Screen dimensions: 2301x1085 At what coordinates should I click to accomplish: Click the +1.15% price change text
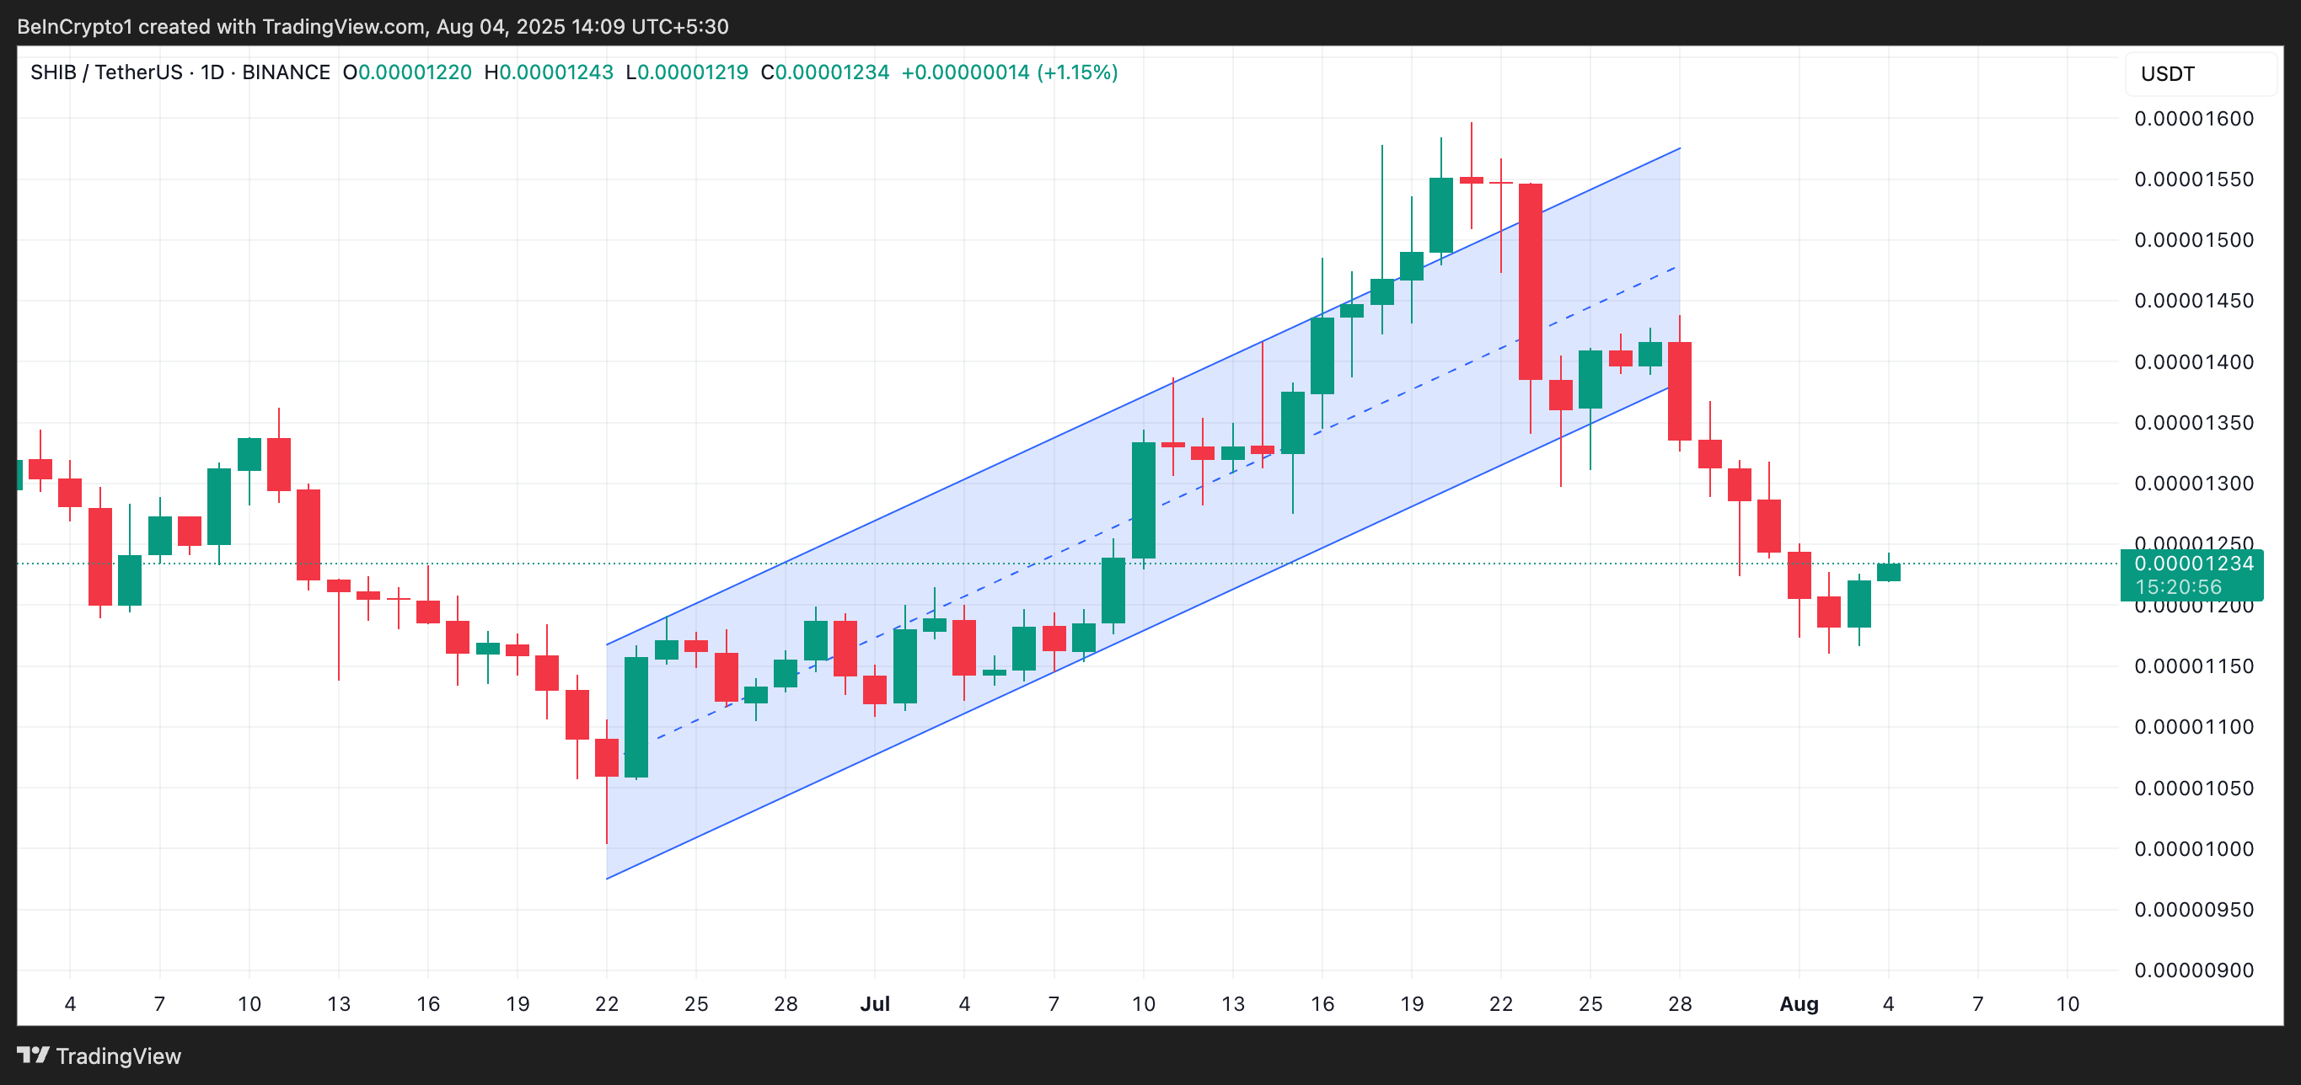pos(1077,72)
